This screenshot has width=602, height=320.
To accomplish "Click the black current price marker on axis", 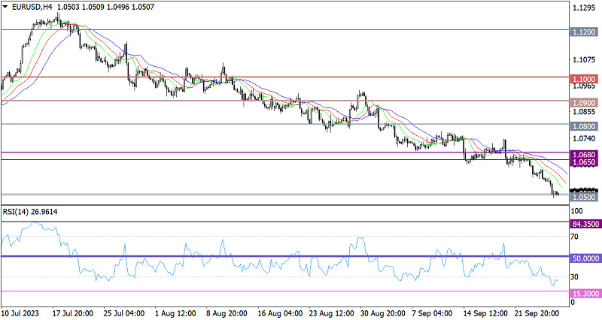I will click(584, 190).
